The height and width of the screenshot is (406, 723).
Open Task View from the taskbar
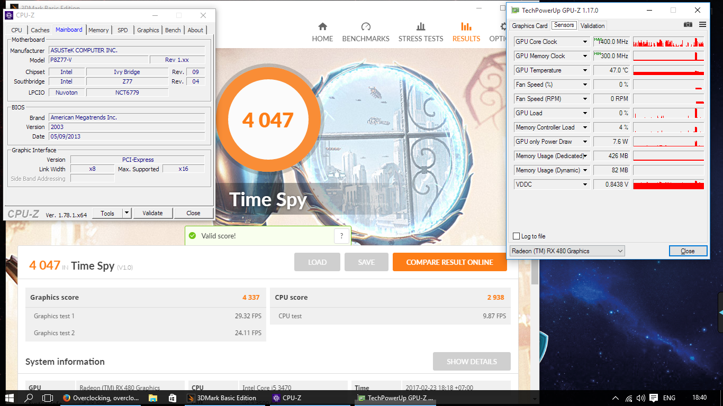pyautogui.click(x=48, y=398)
